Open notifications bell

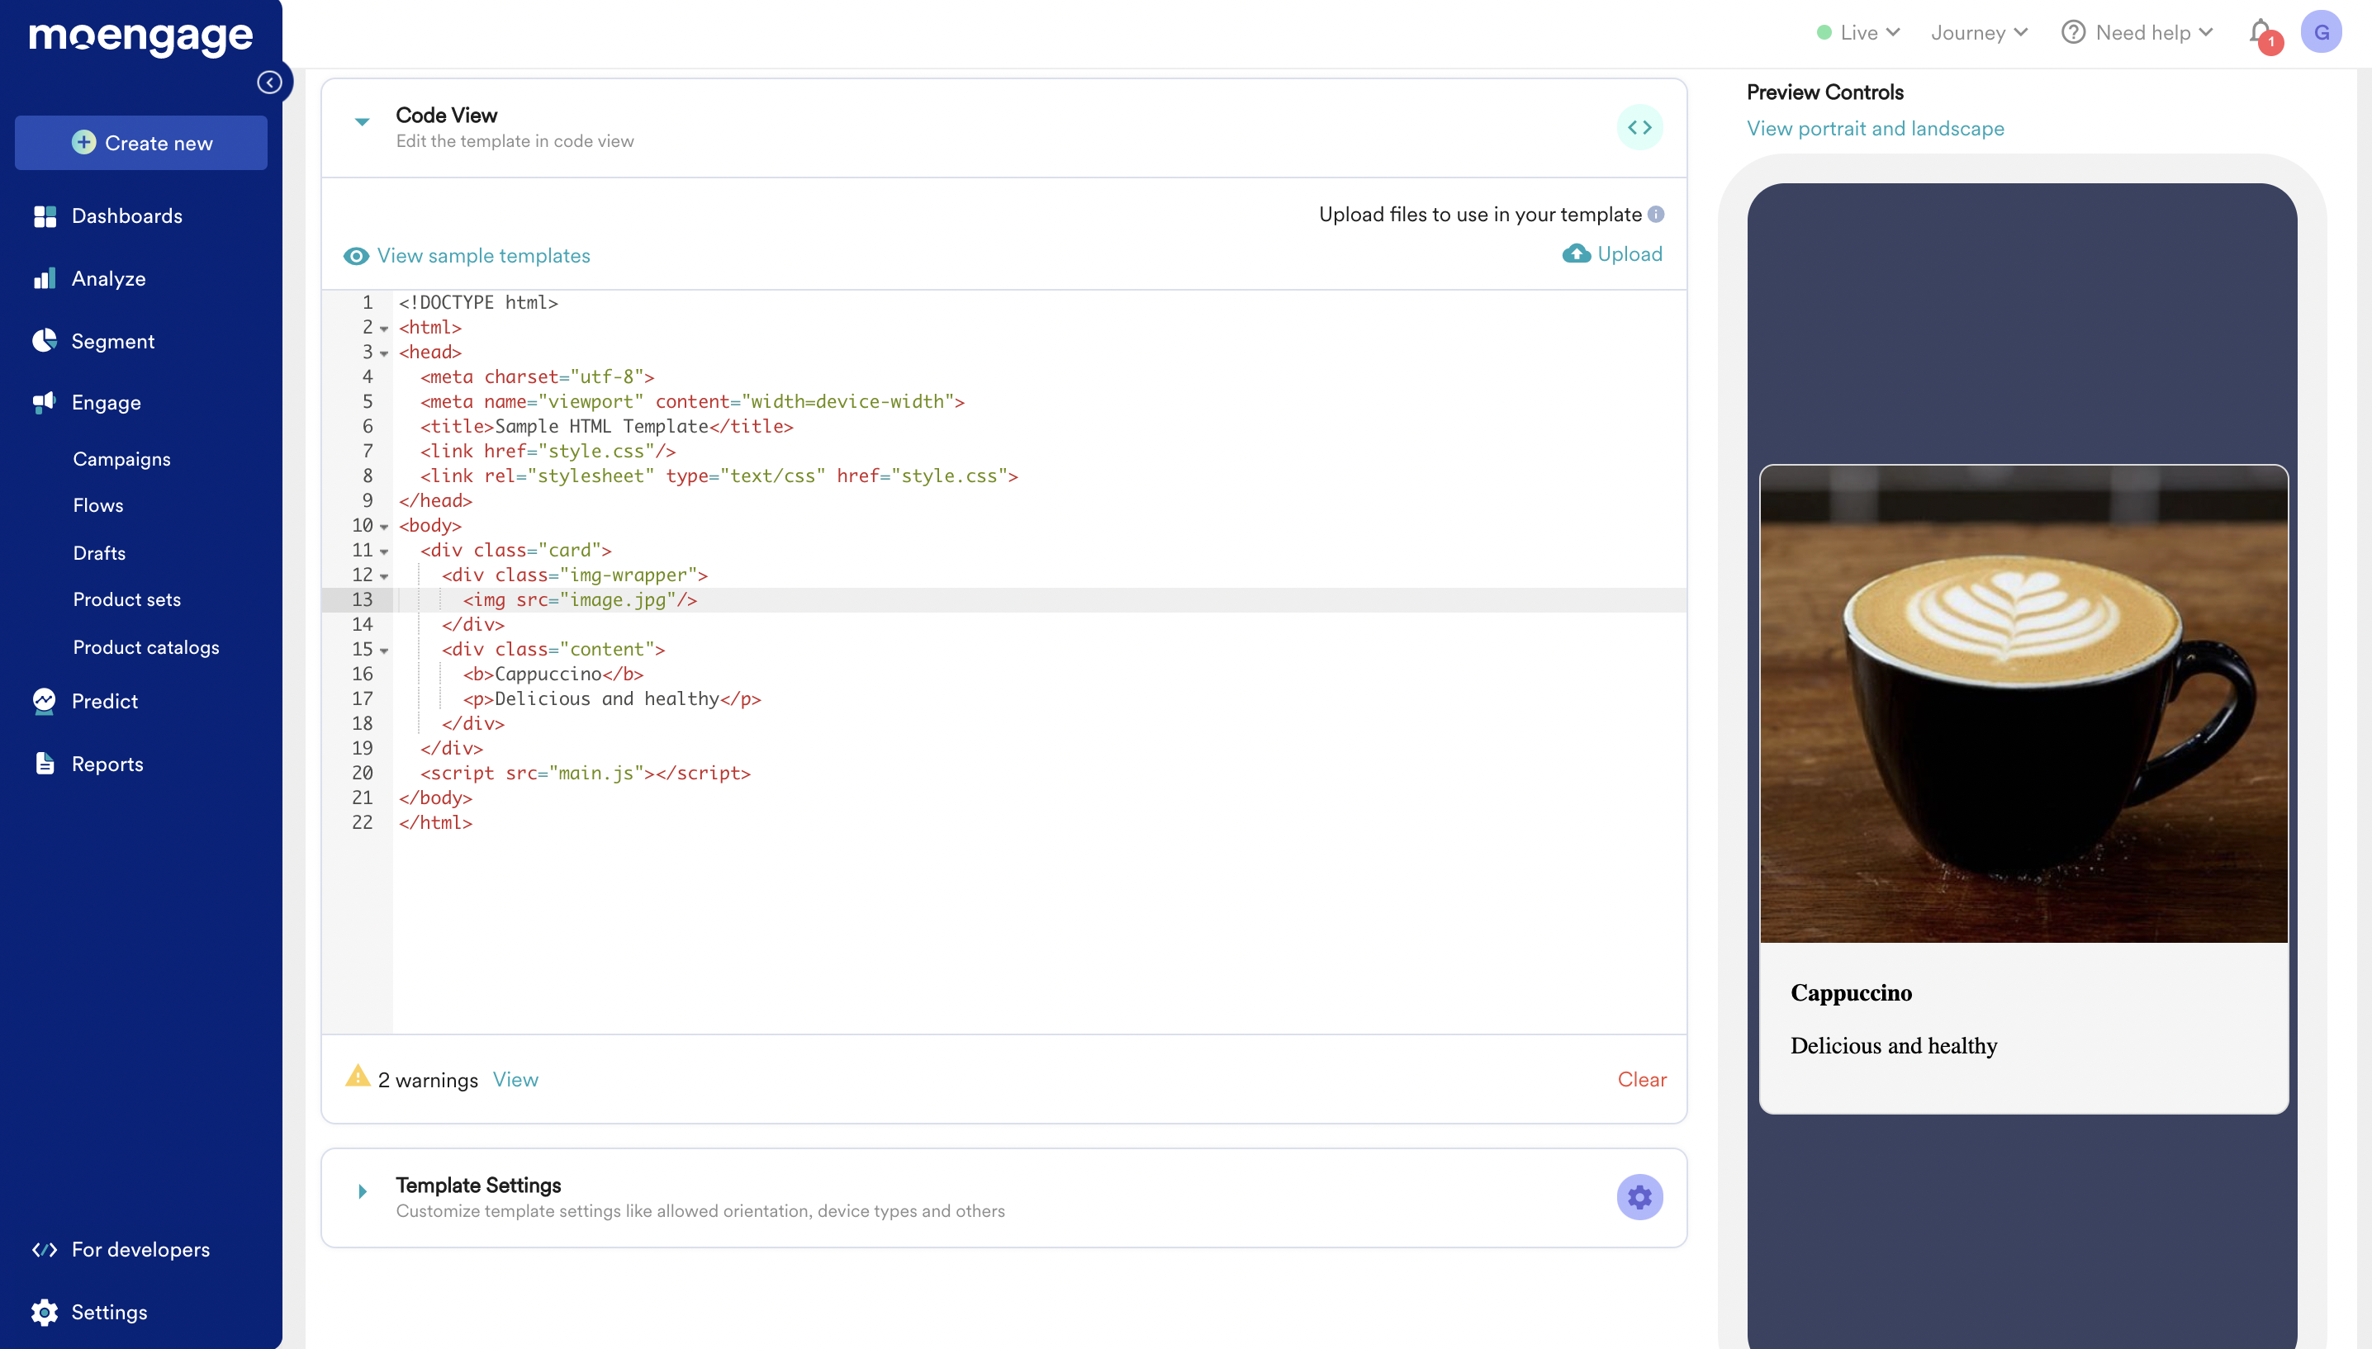point(2261,32)
